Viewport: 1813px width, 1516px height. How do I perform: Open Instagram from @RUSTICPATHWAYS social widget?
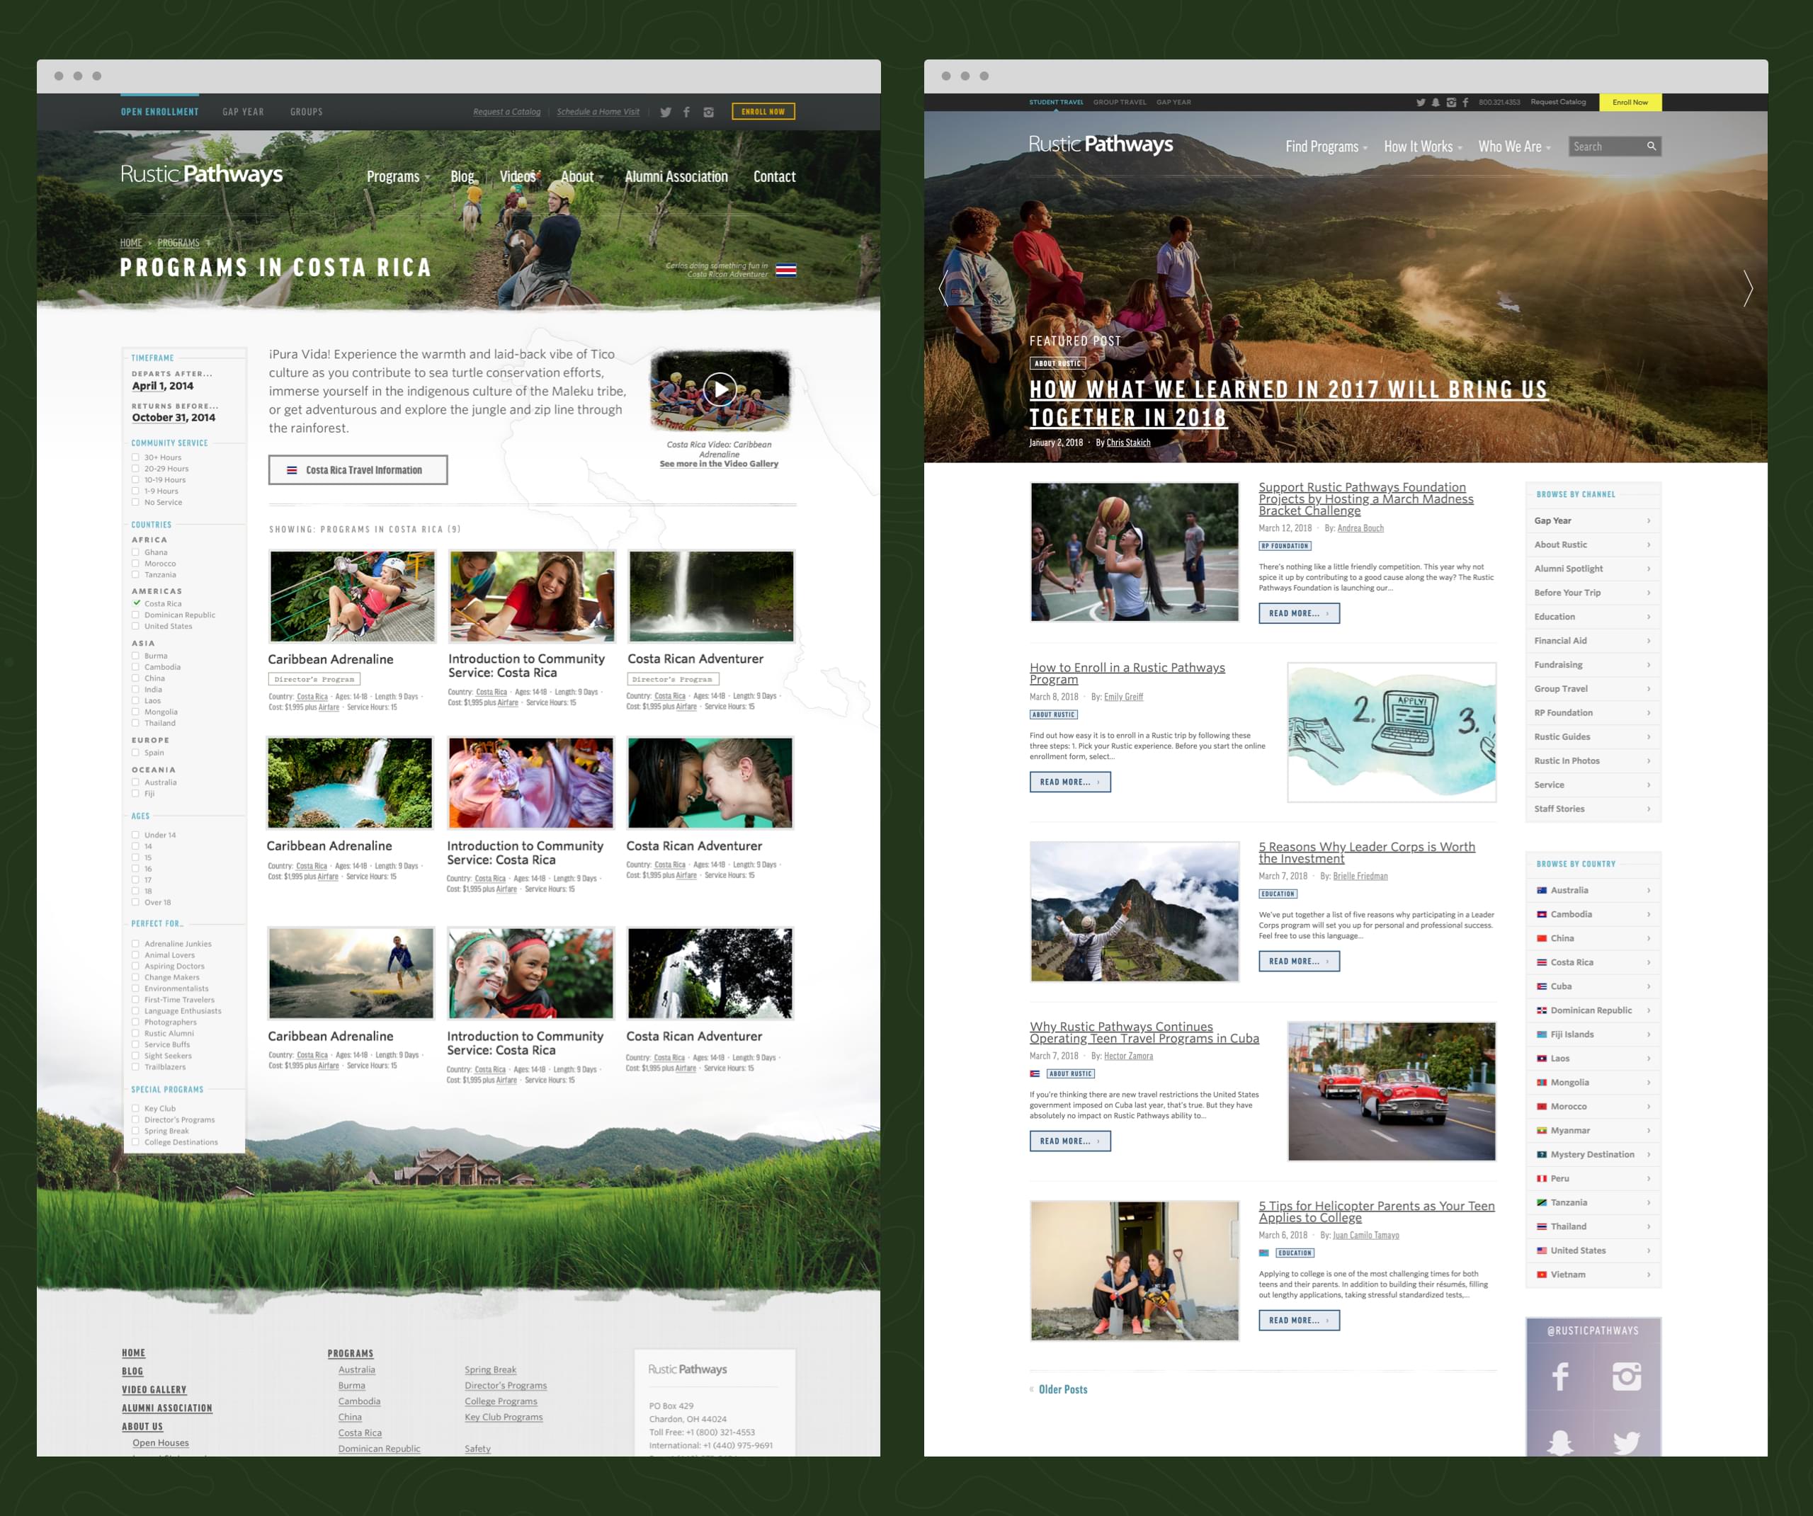1627,1376
